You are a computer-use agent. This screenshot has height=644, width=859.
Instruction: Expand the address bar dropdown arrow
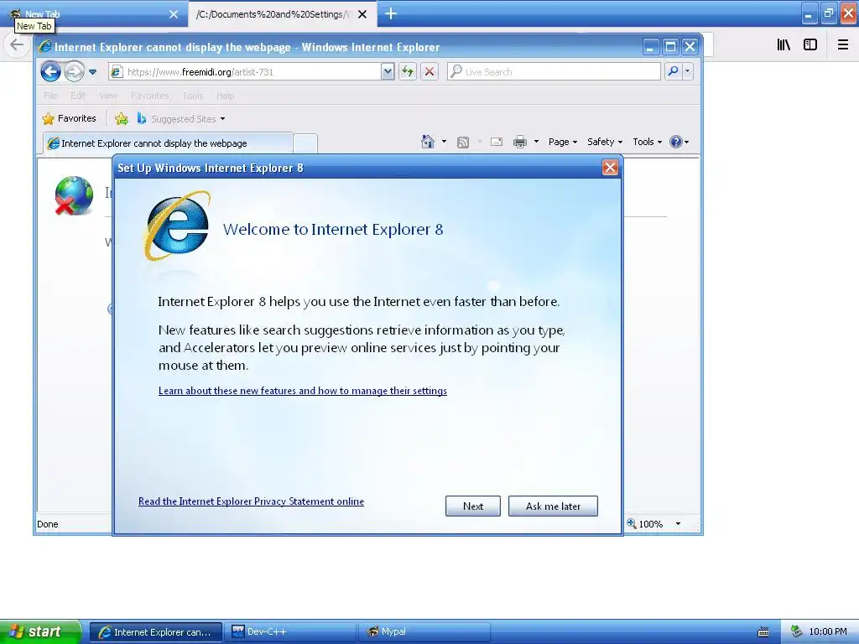pos(388,72)
